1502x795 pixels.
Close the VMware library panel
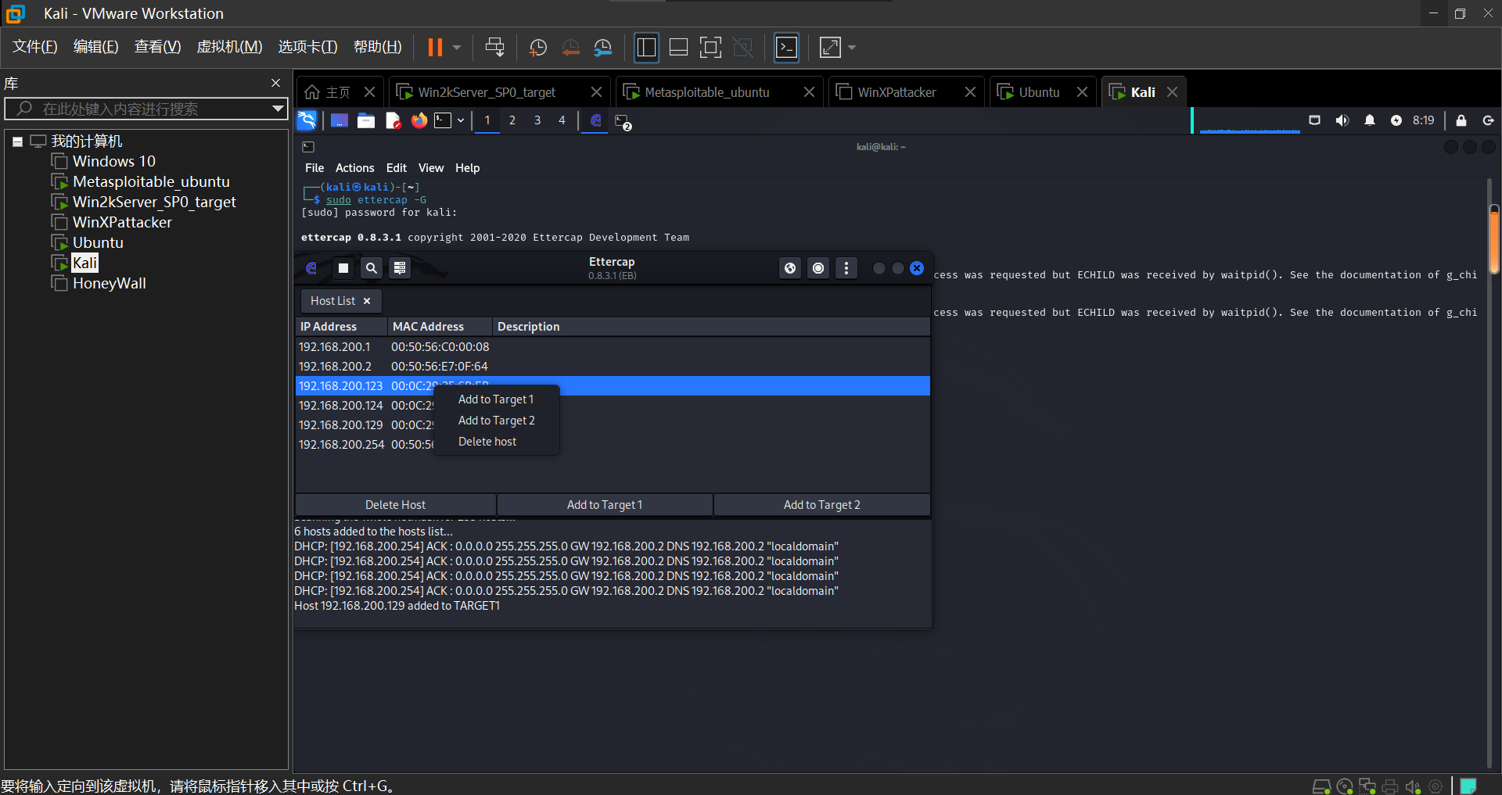275,83
